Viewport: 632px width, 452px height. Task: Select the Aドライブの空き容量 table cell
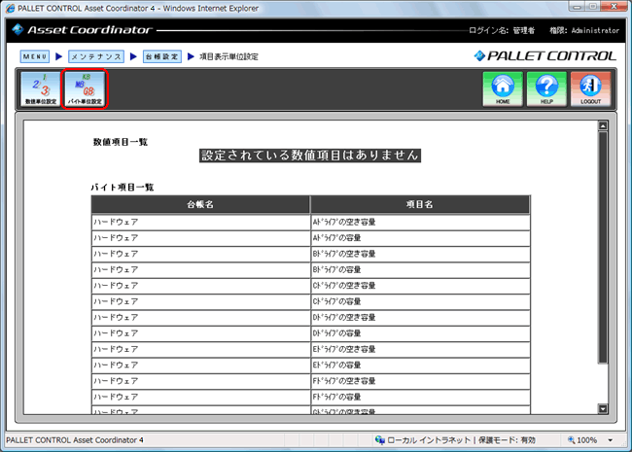420,223
